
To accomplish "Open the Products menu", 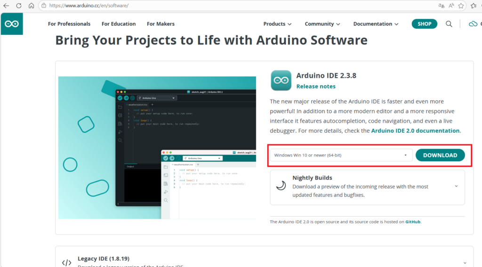I will pos(277,24).
